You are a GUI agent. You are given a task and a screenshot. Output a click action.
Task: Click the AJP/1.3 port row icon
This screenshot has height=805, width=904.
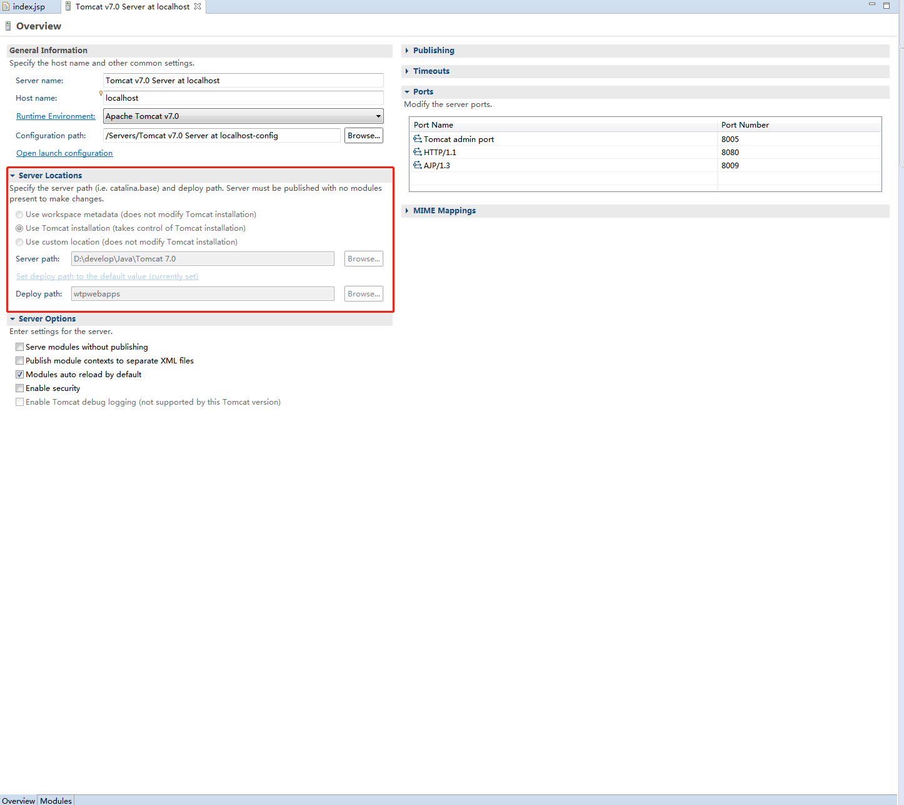pyautogui.click(x=418, y=165)
